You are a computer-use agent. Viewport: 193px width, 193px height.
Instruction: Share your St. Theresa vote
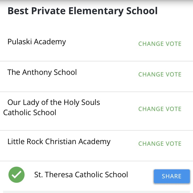(x=172, y=176)
